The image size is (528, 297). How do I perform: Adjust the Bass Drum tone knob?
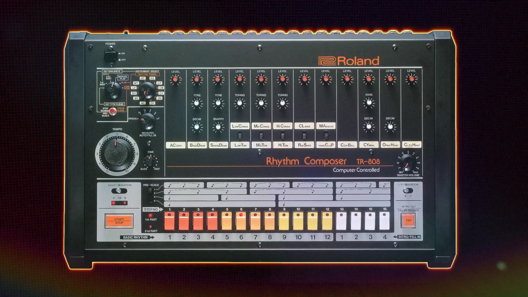pyautogui.click(x=197, y=103)
